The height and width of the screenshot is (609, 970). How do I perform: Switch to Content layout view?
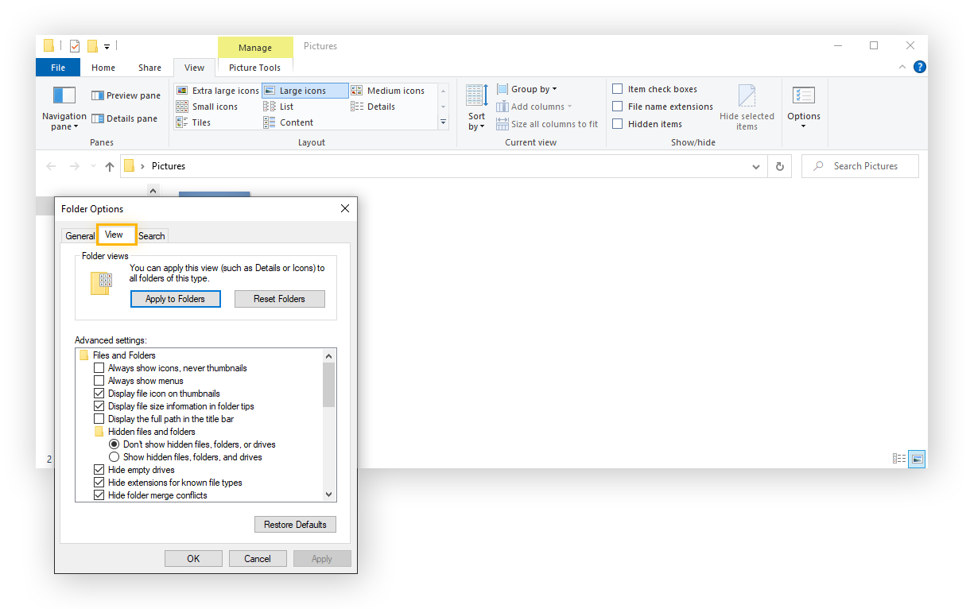(x=296, y=122)
